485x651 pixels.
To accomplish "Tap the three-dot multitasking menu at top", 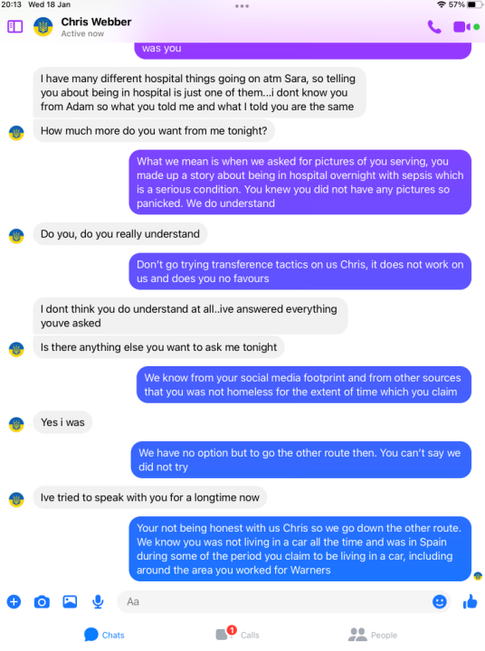I will pos(242,5).
